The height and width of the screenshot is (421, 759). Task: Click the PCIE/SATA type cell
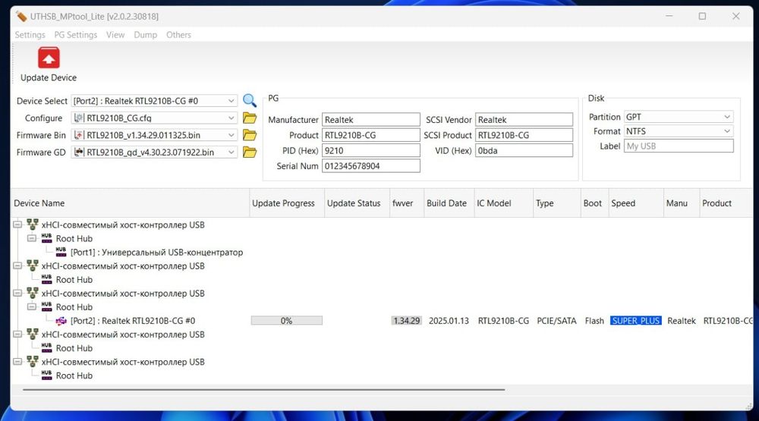click(556, 321)
